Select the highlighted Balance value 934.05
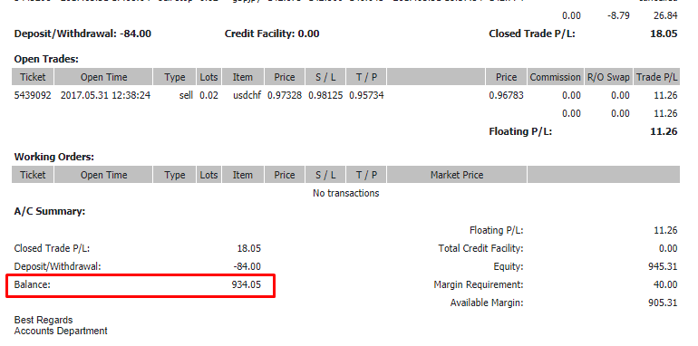 click(247, 284)
